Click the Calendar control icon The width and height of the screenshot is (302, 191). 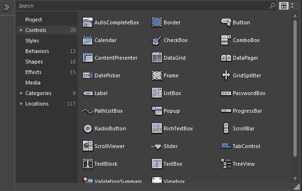pyautogui.click(x=87, y=40)
